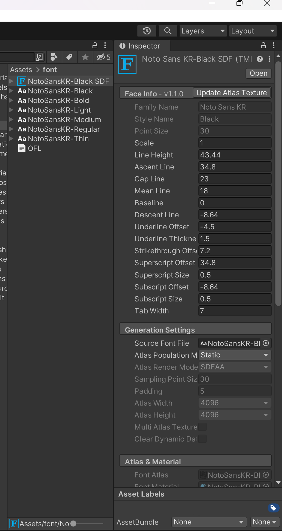Open Inspector panel kebab menu
The image size is (282, 531).
pyautogui.click(x=274, y=45)
